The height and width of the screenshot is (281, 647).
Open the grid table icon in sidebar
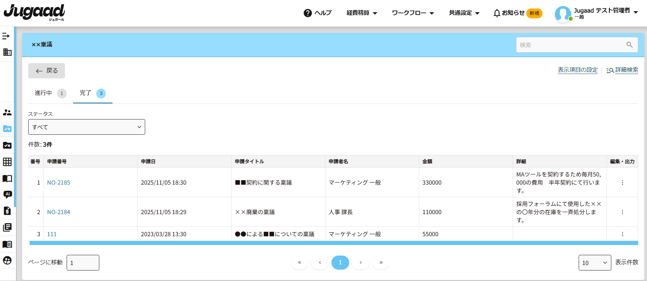point(7,162)
